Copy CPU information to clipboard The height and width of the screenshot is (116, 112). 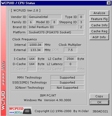tap(99, 96)
